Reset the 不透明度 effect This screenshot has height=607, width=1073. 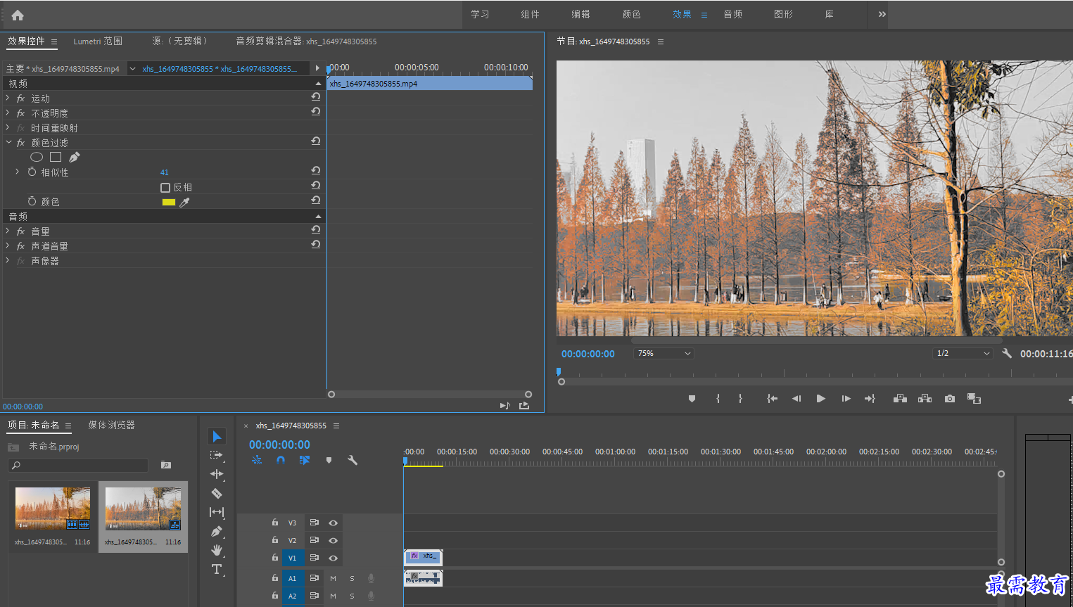point(316,112)
